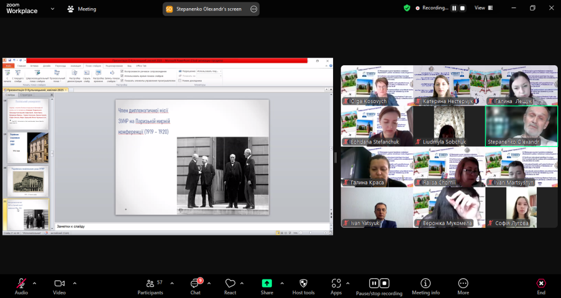Image resolution: width=561 pixels, height=298 pixels.
Task: Stop recording using top bar square button
Action: (x=462, y=8)
